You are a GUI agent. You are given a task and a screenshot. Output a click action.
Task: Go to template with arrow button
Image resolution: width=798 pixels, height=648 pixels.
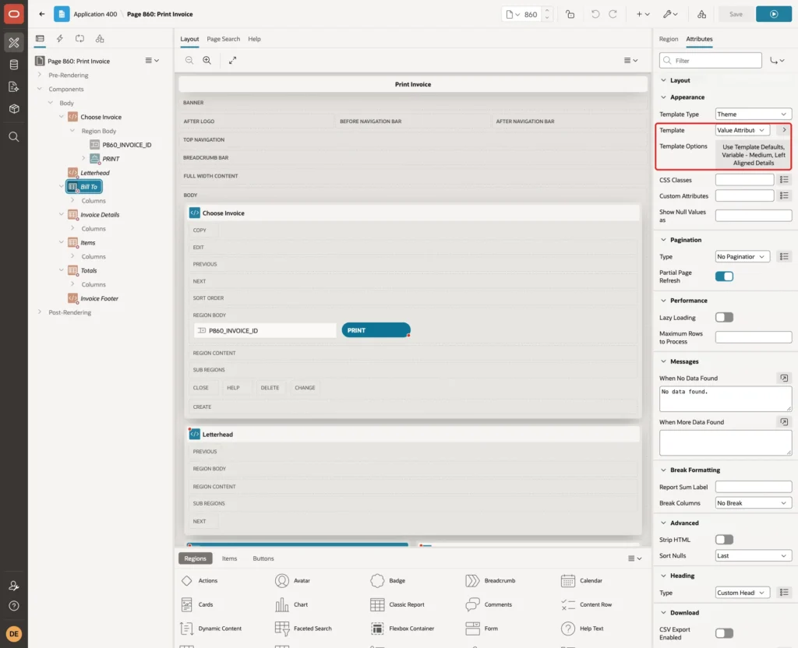click(784, 130)
